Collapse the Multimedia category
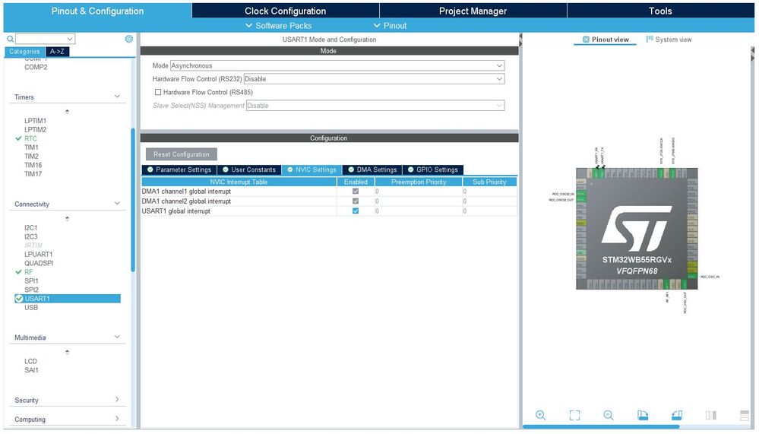 point(117,337)
